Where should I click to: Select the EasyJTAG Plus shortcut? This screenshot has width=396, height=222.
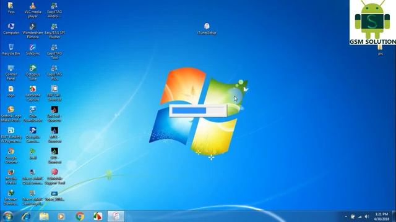[x=54, y=73]
